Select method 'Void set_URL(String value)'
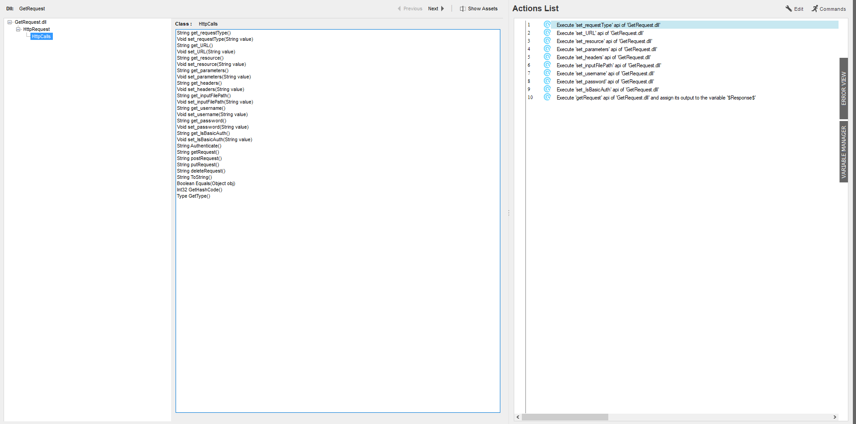 coord(206,52)
